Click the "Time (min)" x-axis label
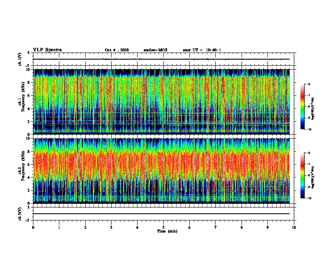 pos(167,231)
